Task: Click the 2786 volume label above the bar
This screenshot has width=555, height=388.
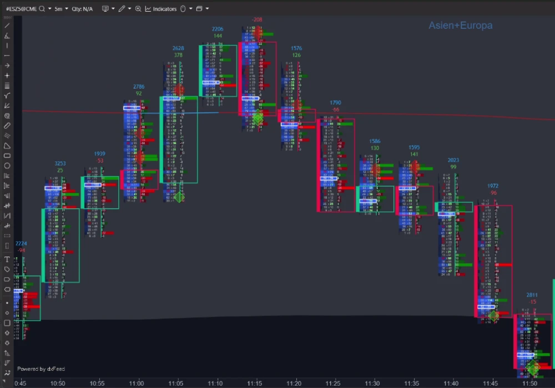Action: tap(139, 86)
